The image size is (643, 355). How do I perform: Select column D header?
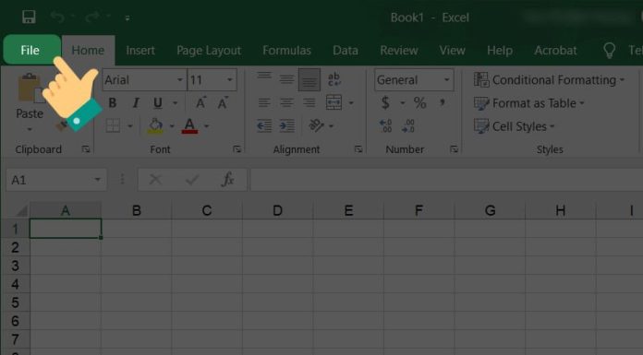coord(278,210)
